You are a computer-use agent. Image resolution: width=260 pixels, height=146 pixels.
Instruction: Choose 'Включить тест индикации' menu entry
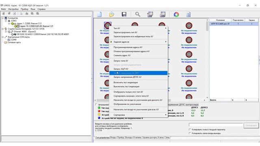[x=138, y=82]
